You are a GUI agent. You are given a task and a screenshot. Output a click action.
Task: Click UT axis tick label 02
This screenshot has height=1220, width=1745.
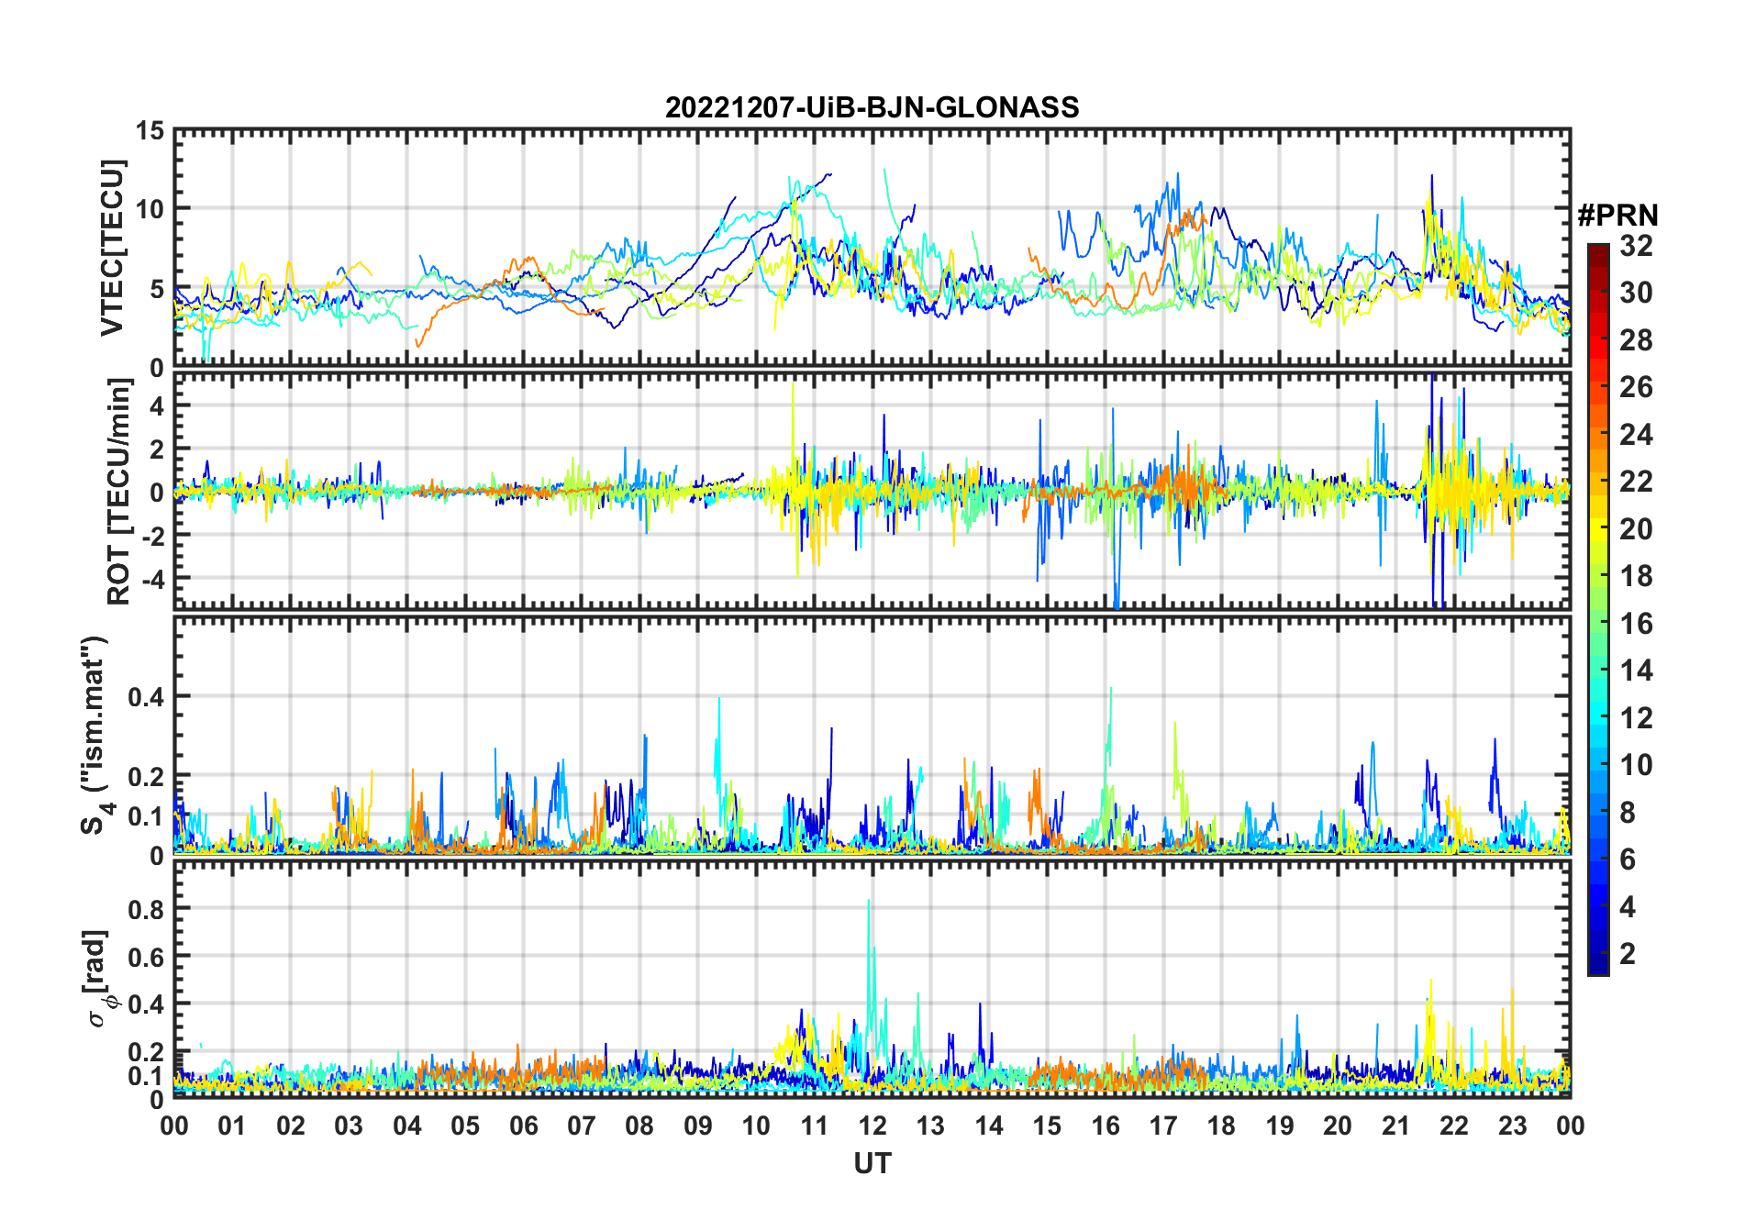(x=291, y=1126)
